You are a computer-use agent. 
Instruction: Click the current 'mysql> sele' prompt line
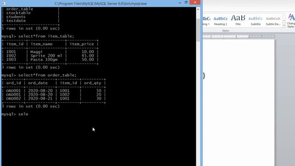tap(15, 114)
